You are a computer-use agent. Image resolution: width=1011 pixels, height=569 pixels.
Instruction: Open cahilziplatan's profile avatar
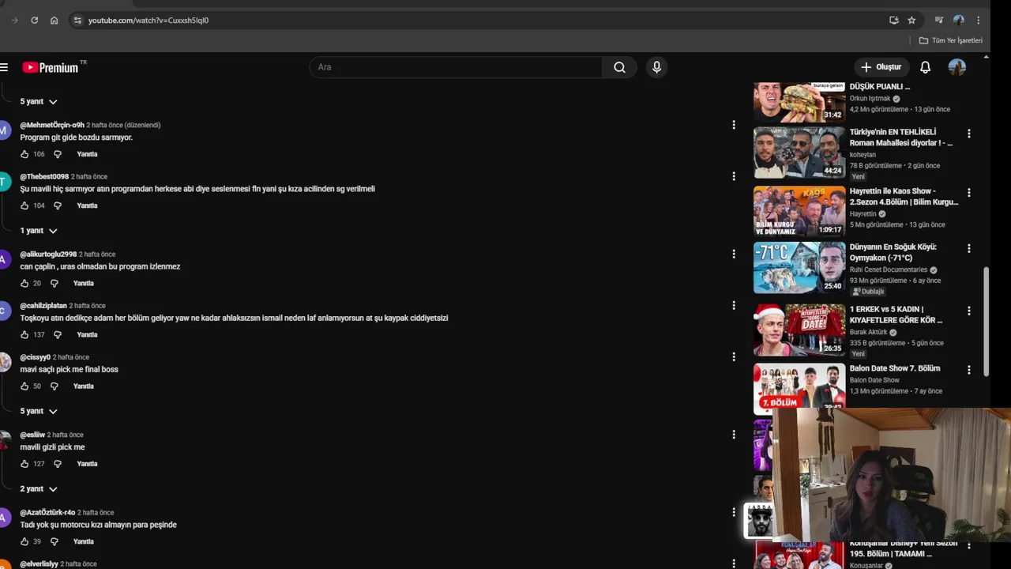[4, 311]
